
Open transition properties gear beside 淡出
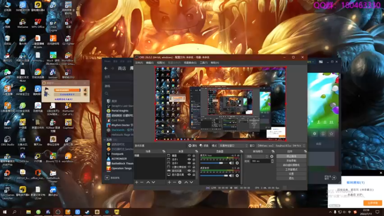point(272,156)
